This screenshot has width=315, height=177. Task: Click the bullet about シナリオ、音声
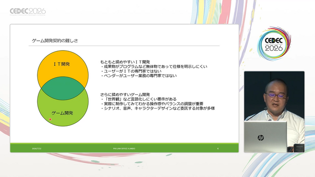[x=157, y=108]
